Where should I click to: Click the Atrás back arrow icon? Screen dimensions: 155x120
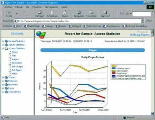tap(9, 13)
